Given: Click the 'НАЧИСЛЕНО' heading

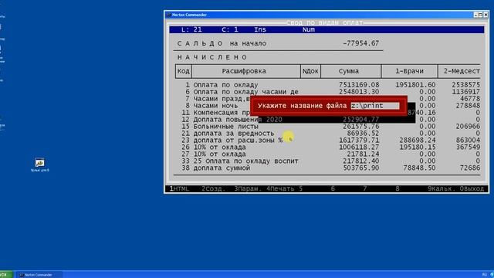Looking at the screenshot, I should pyautogui.click(x=211, y=57).
